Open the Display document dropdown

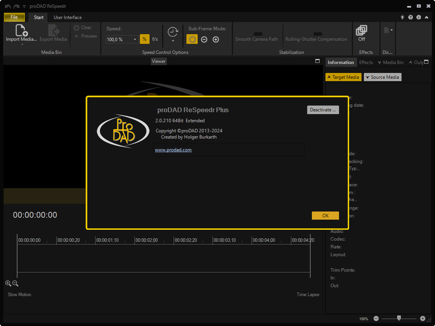point(388,30)
